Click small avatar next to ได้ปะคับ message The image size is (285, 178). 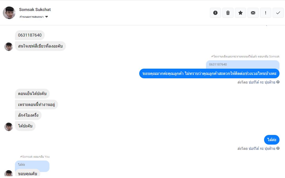[x=9, y=127]
